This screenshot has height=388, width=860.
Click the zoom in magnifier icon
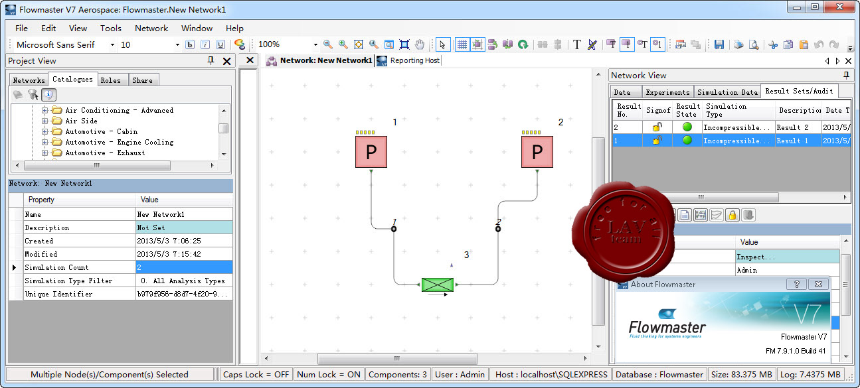(343, 44)
